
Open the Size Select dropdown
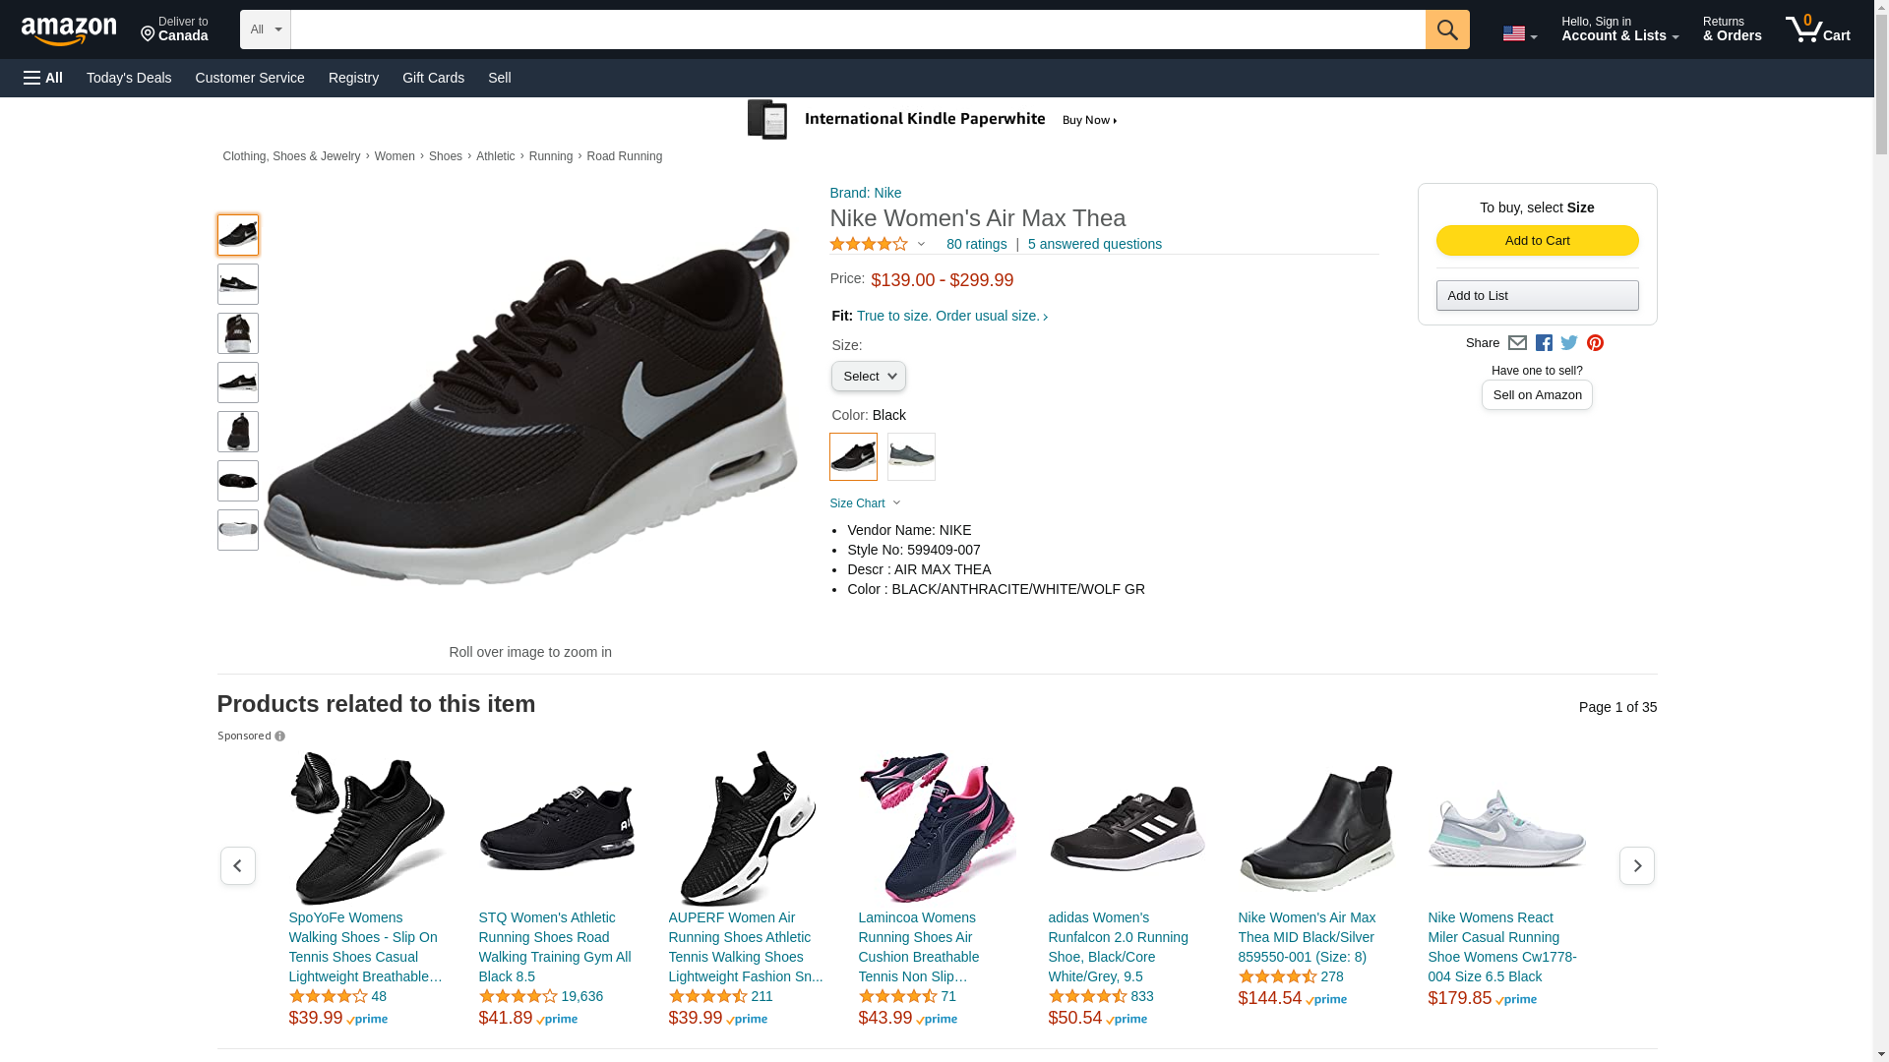[x=868, y=377]
